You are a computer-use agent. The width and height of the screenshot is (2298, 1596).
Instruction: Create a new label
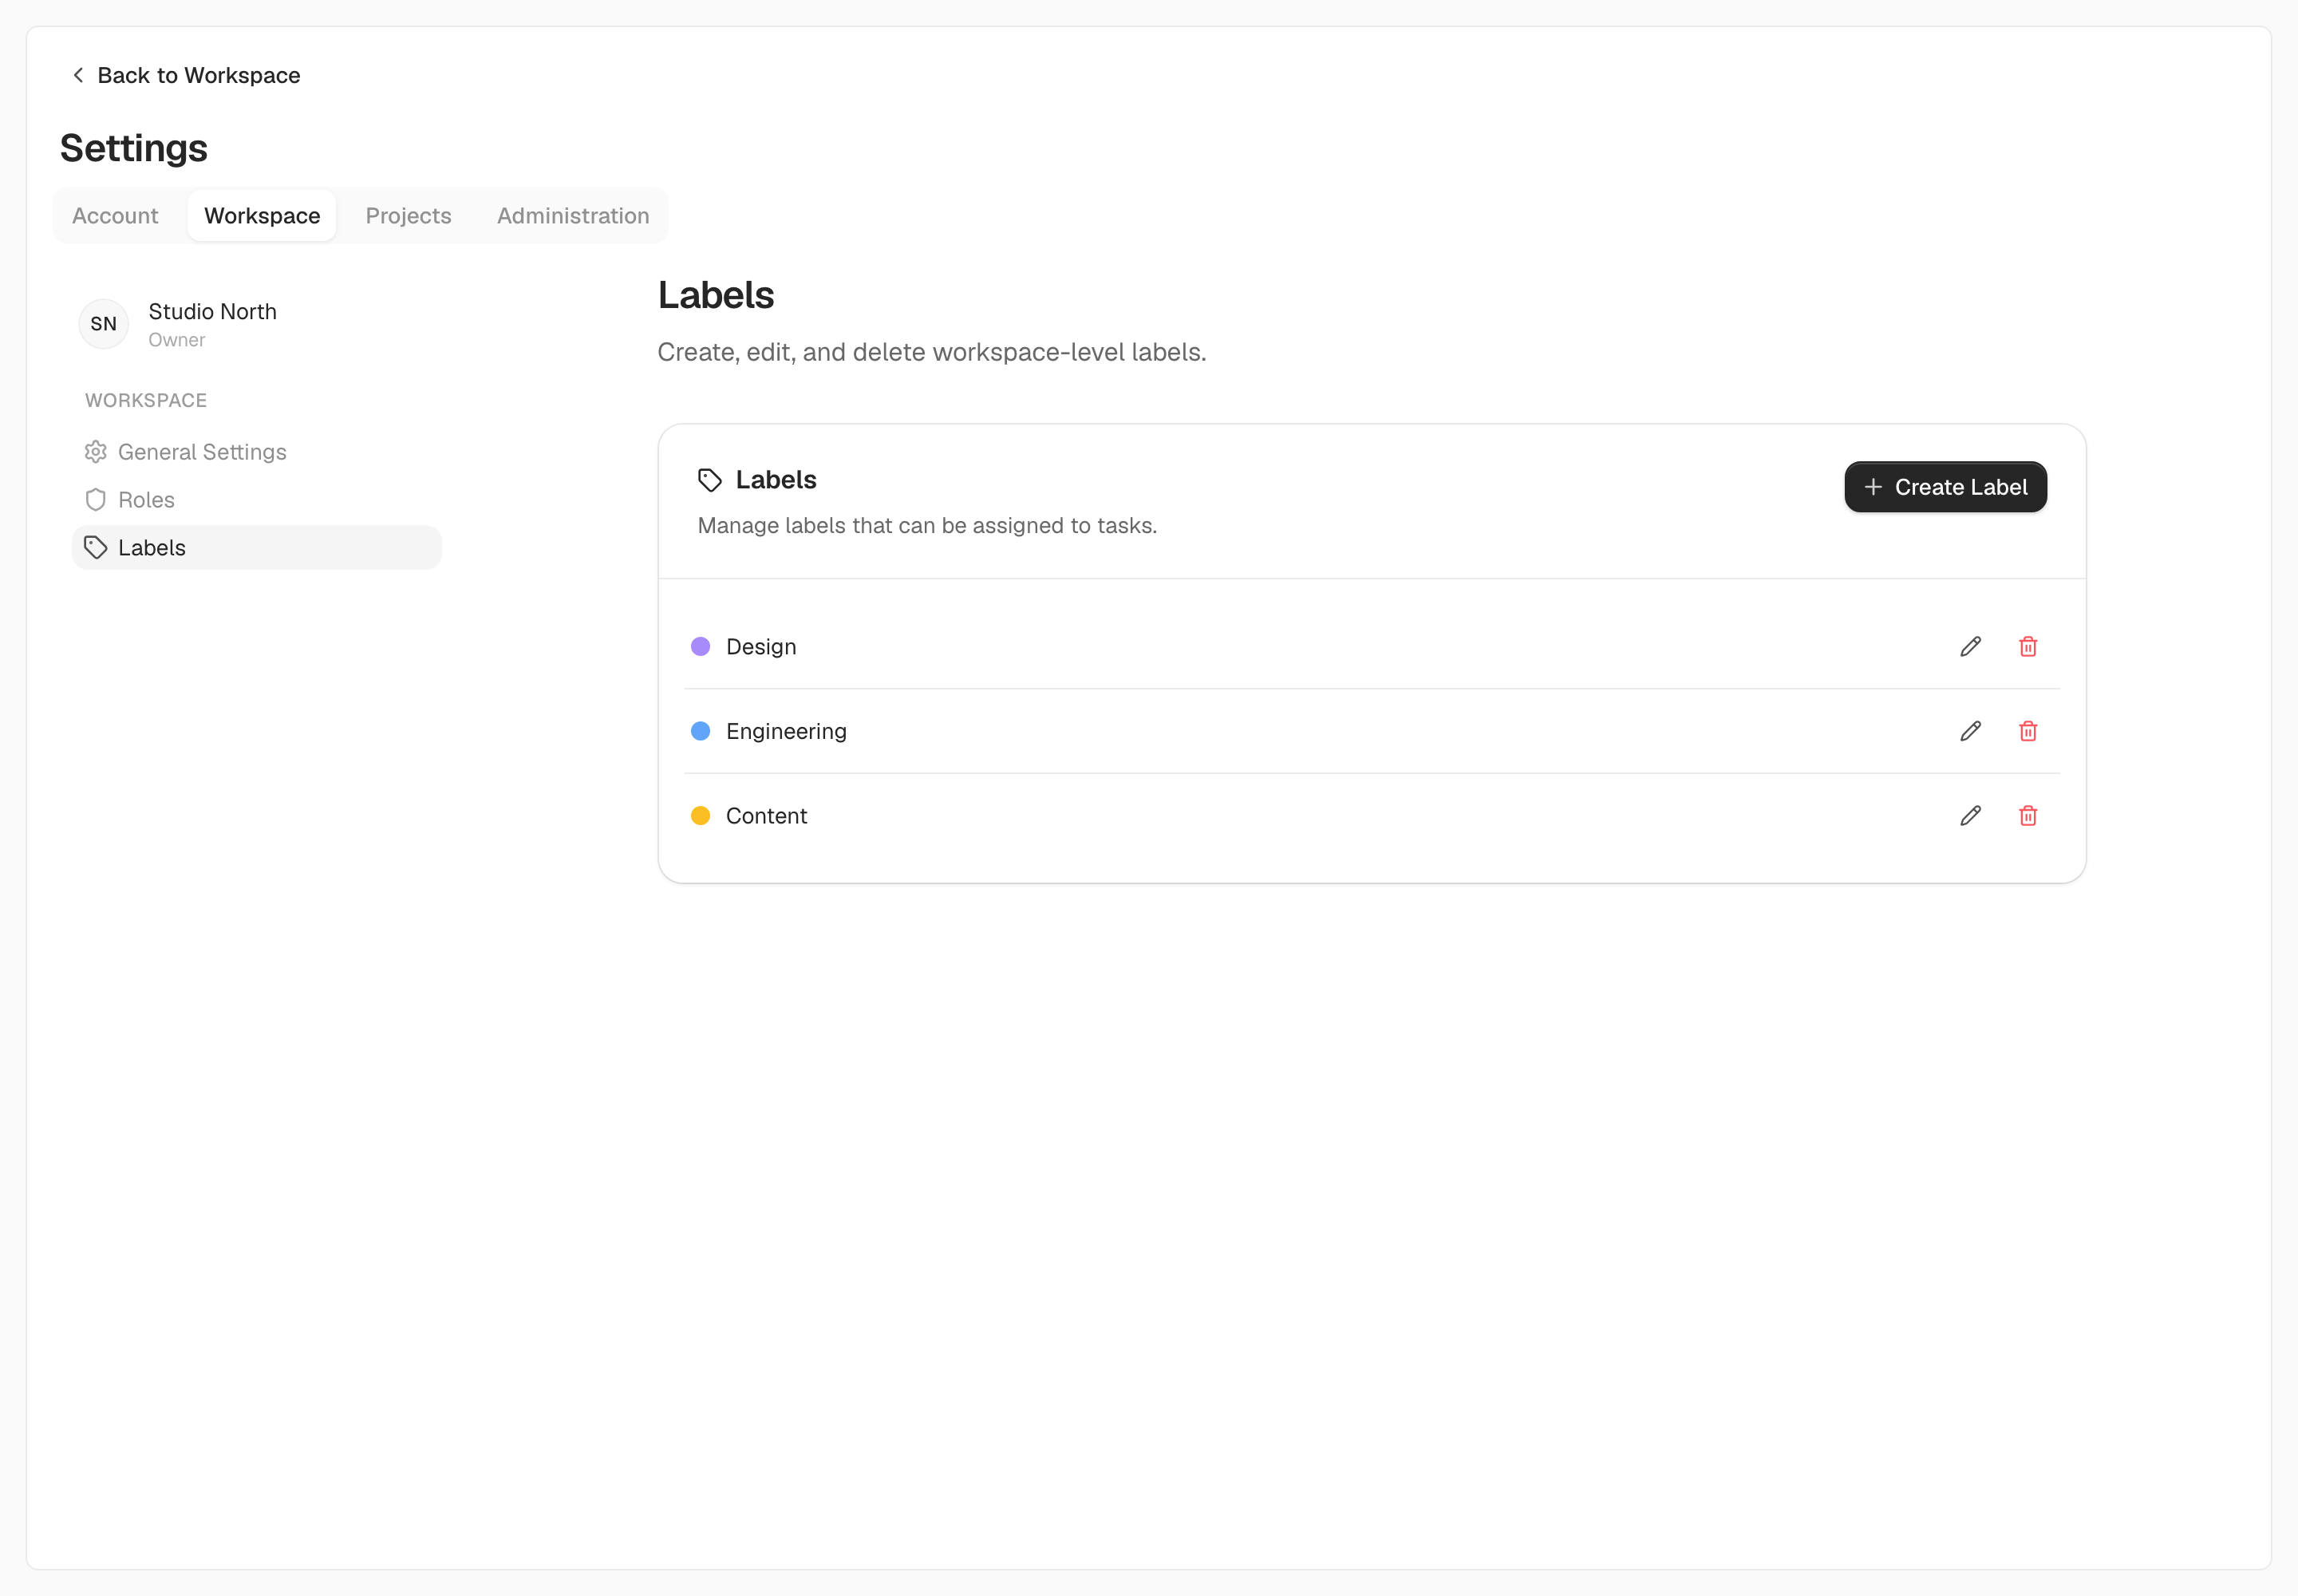1945,487
